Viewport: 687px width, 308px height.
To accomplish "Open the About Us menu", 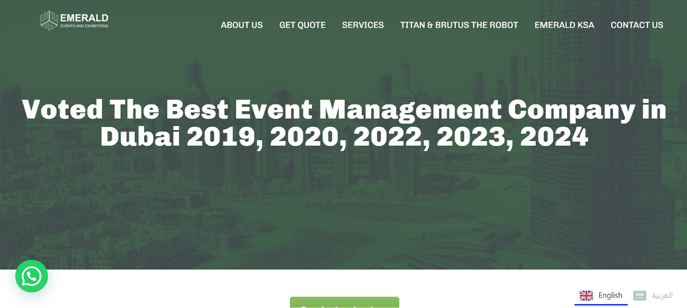I will 242,25.
